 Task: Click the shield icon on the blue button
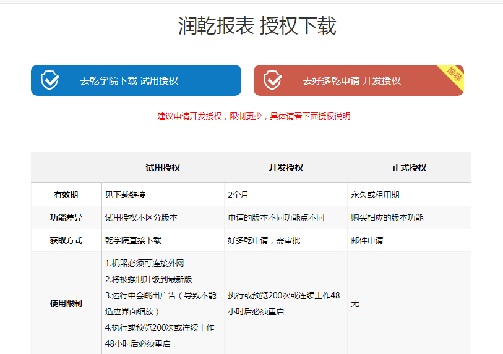(49, 80)
